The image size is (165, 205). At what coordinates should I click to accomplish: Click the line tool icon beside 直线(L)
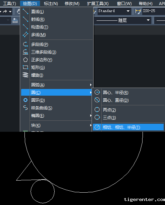click(25, 11)
